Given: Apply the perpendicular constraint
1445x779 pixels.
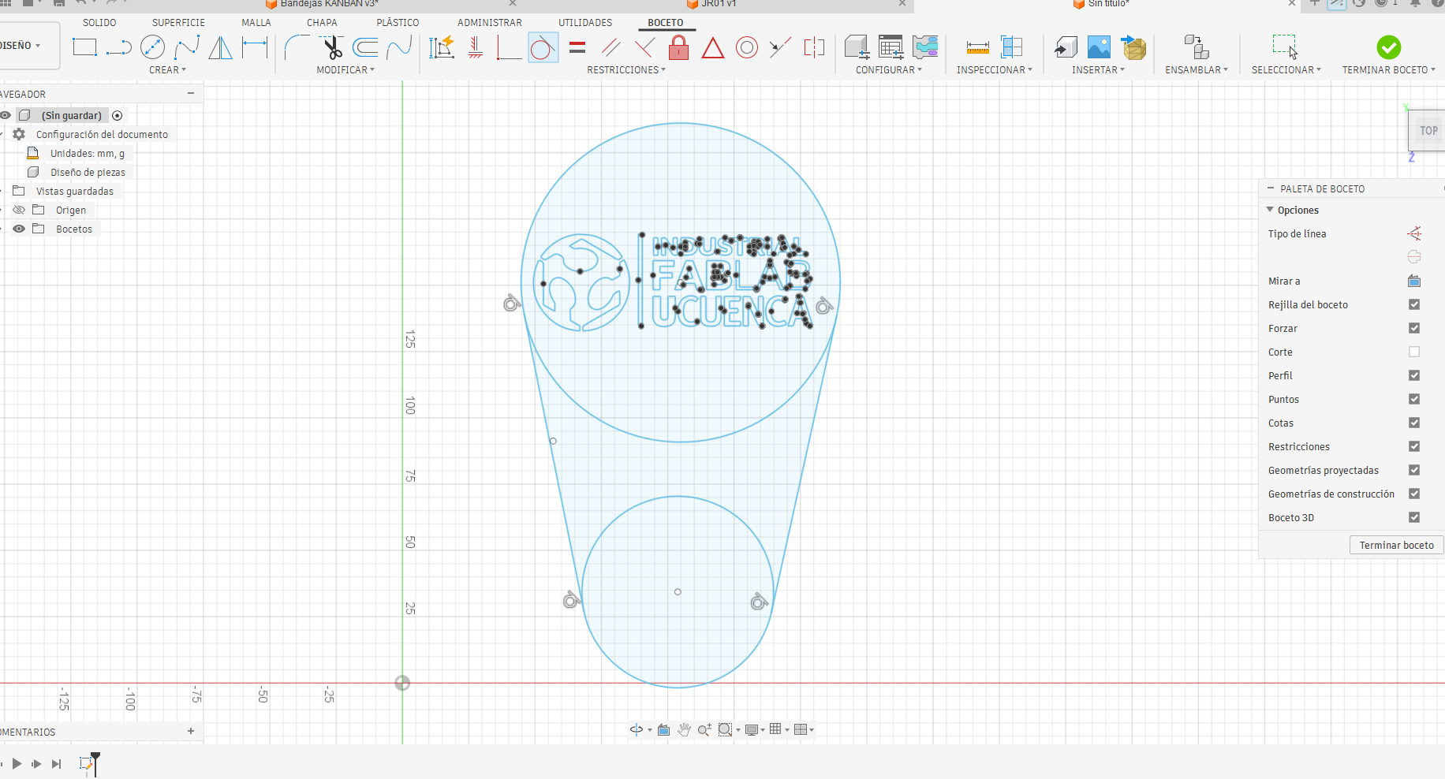Looking at the screenshot, I should pos(644,47).
